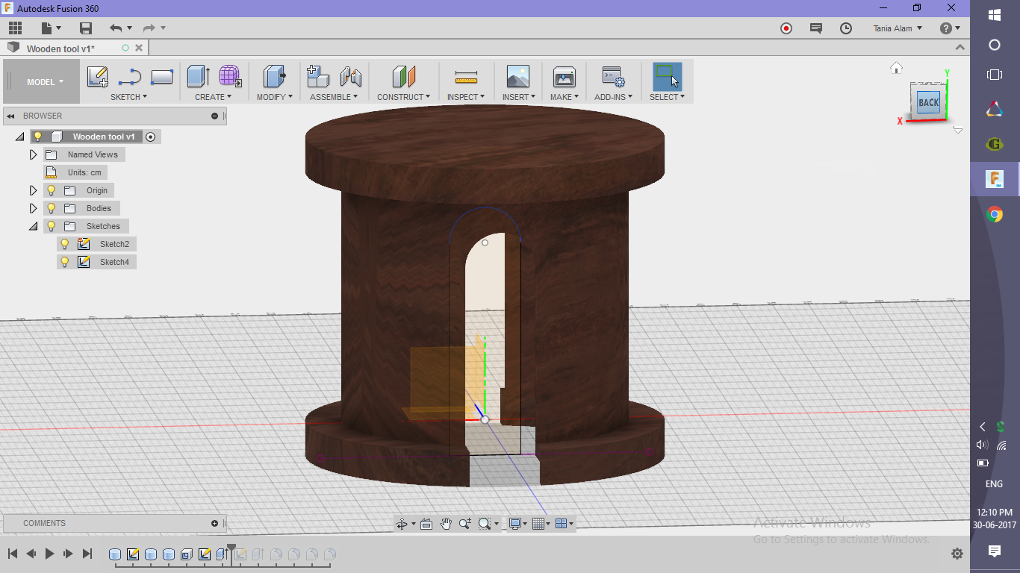Open job status clock icon
This screenshot has height=573, width=1020.
coord(846,28)
